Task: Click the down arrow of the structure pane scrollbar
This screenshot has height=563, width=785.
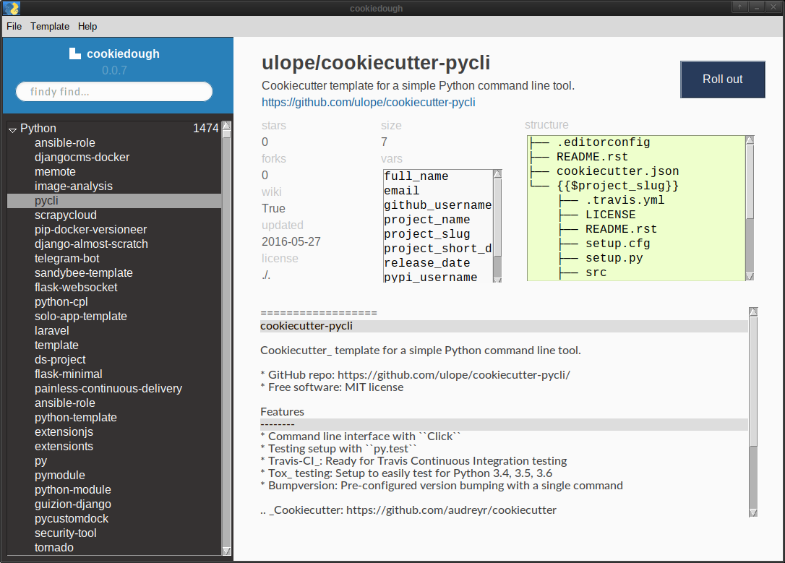Action: [750, 276]
